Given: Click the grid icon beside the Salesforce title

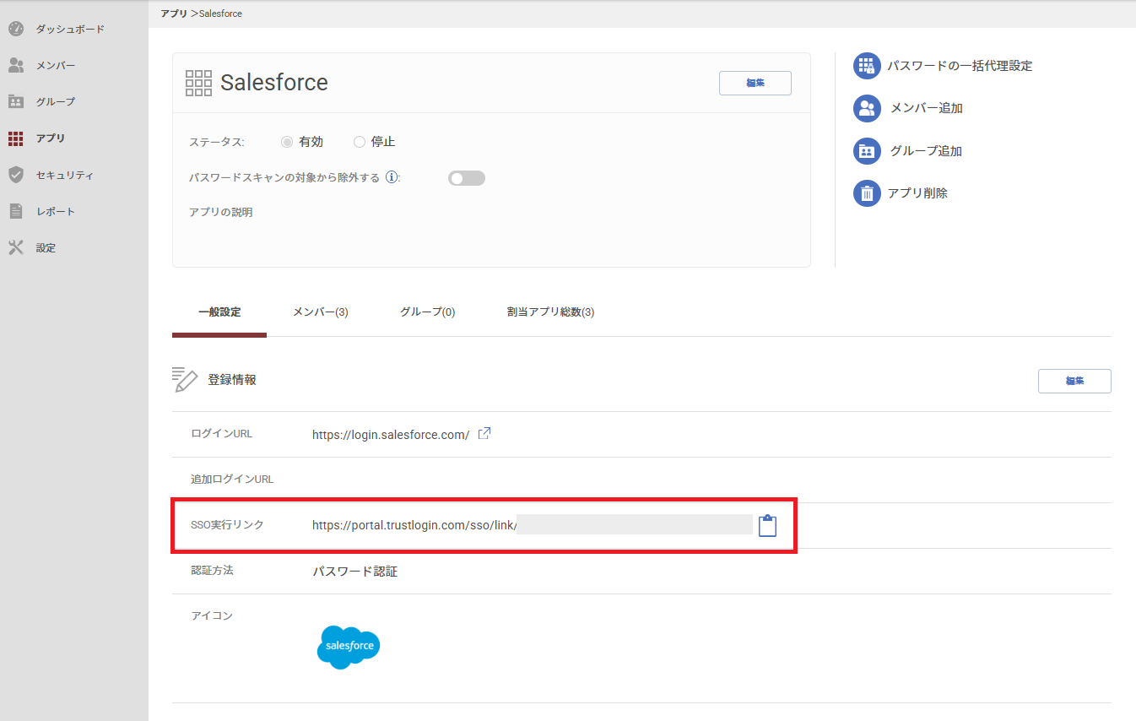Looking at the screenshot, I should click(x=198, y=83).
